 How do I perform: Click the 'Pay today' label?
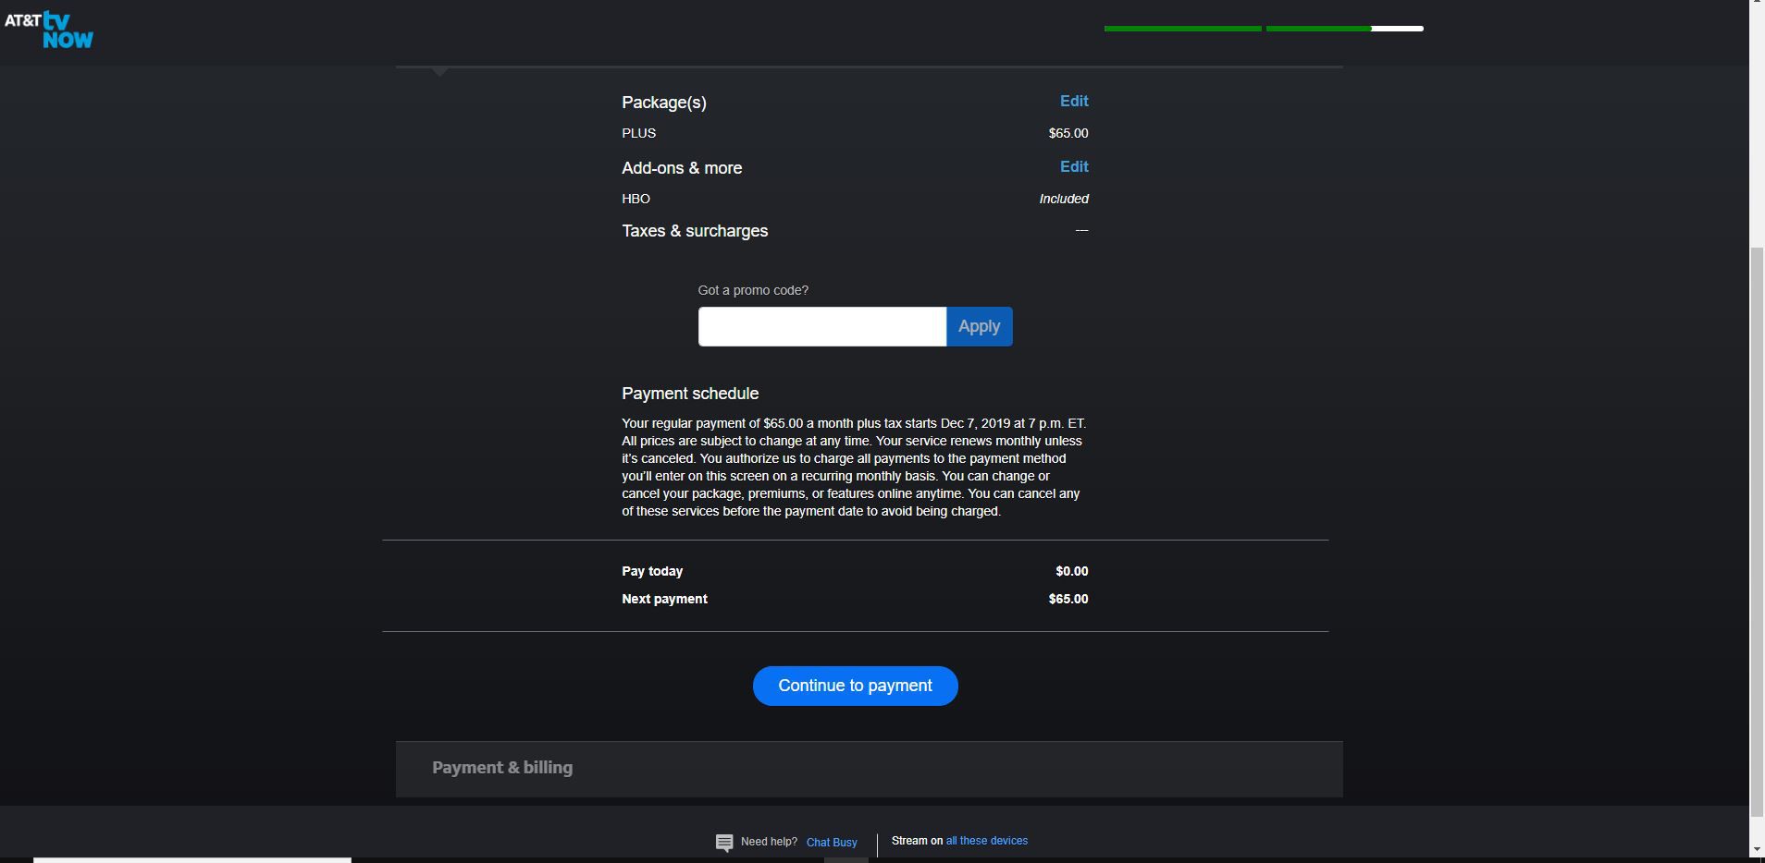(x=652, y=571)
